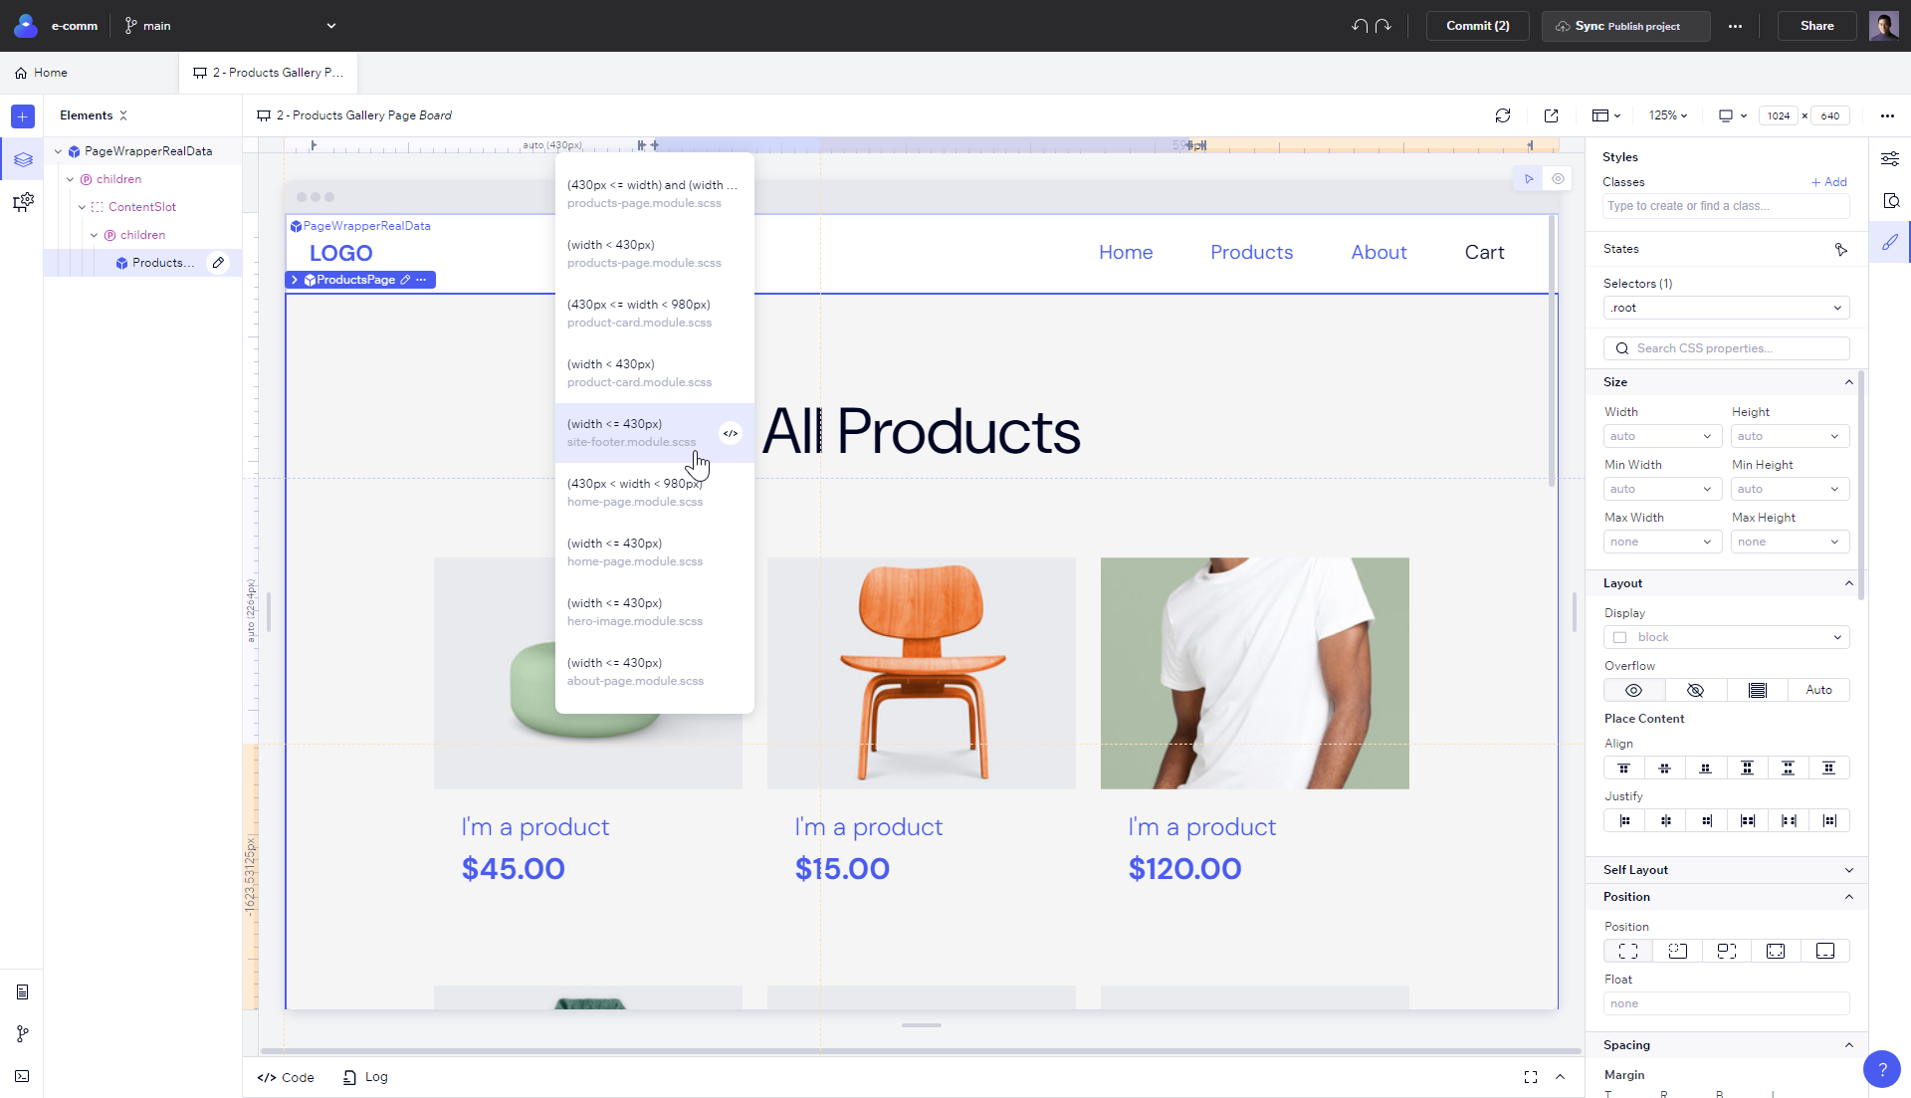The width and height of the screenshot is (1911, 1098).
Task: Set overflow to visible eye icon
Action: 1633,690
